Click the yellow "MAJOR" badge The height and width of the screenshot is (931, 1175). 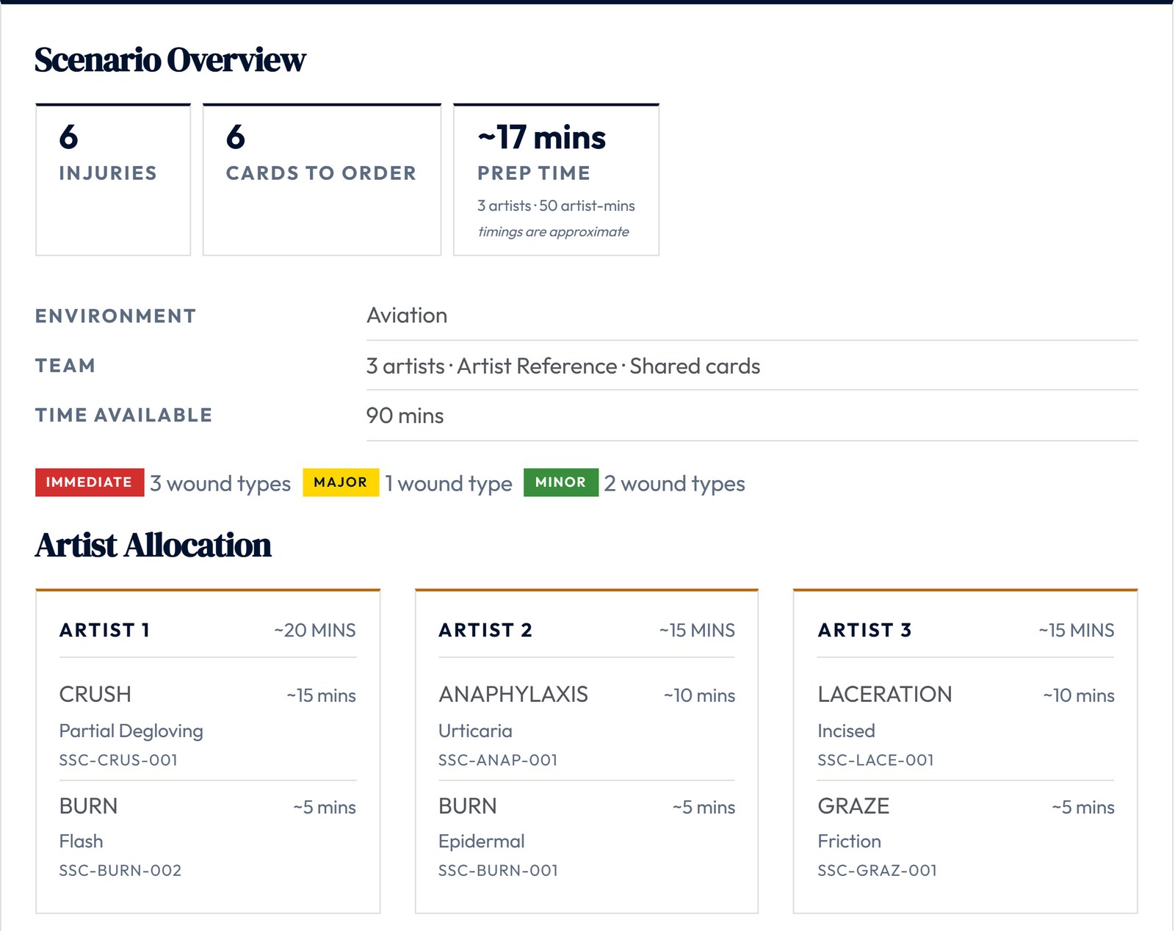click(x=341, y=482)
